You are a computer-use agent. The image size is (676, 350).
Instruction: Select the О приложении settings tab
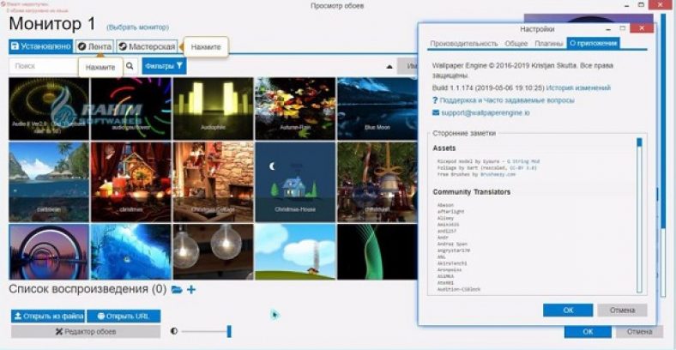click(x=594, y=43)
